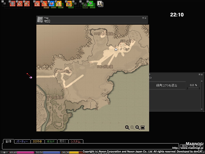Collapse the Map window with minimize button
Screen dimensions: 205x154
pos(143,18)
